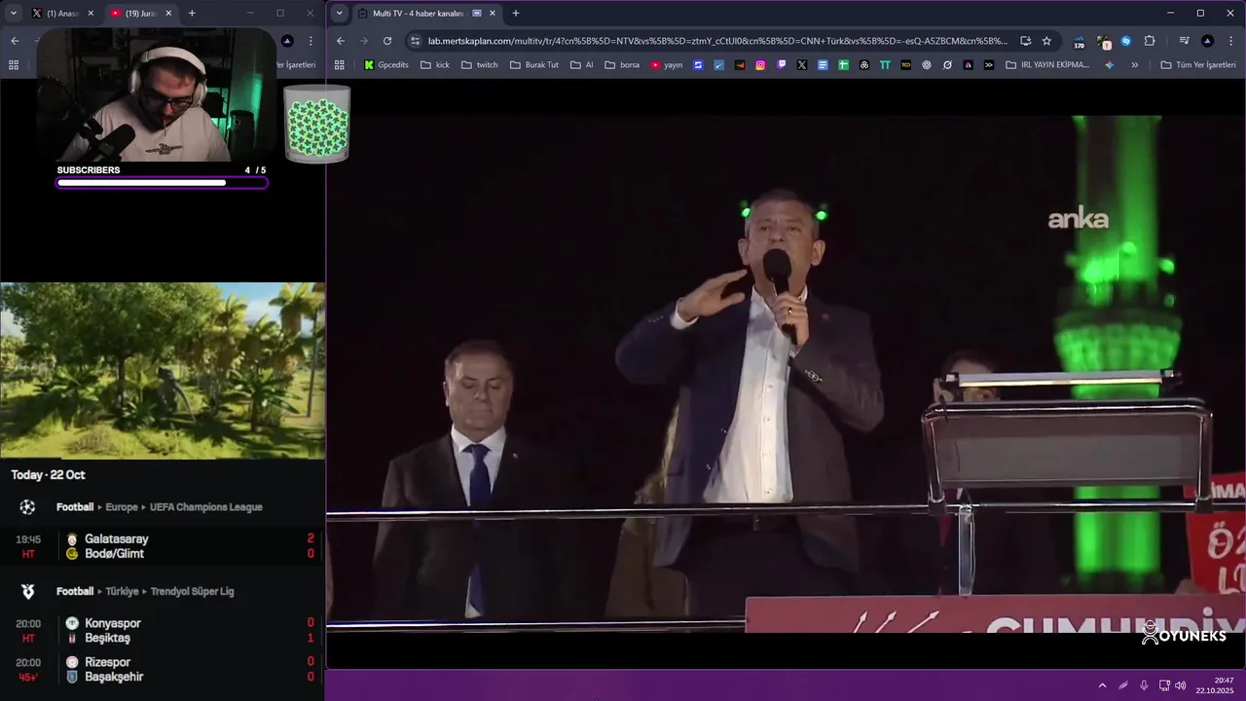Open the Gemini sparkle bookmark icon
1246x701 pixels.
(1110, 65)
